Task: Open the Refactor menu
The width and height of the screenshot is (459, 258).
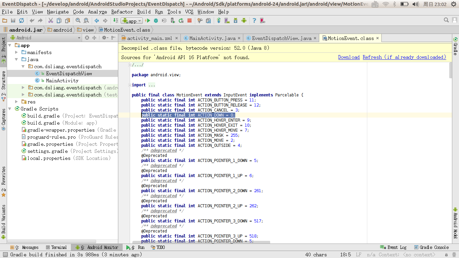Action: pos(122,11)
